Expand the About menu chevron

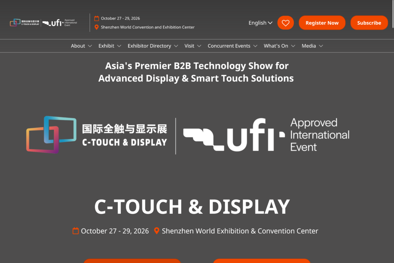click(x=90, y=46)
